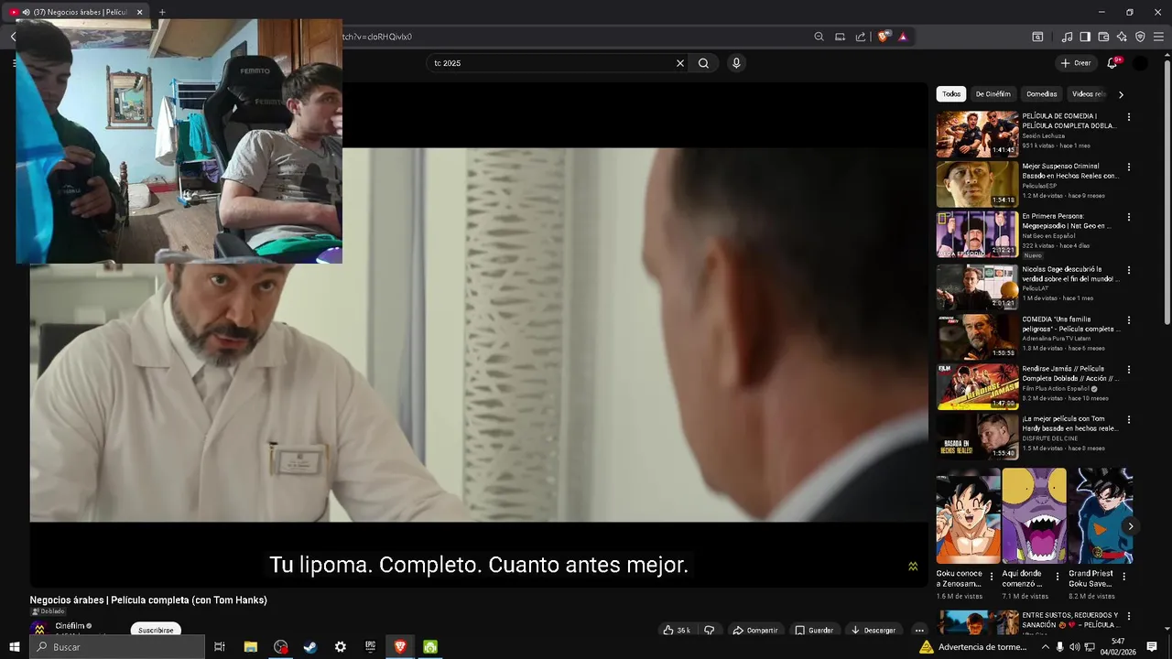Dislike the video with thumbs-down
The height and width of the screenshot is (659, 1172).
point(709,630)
